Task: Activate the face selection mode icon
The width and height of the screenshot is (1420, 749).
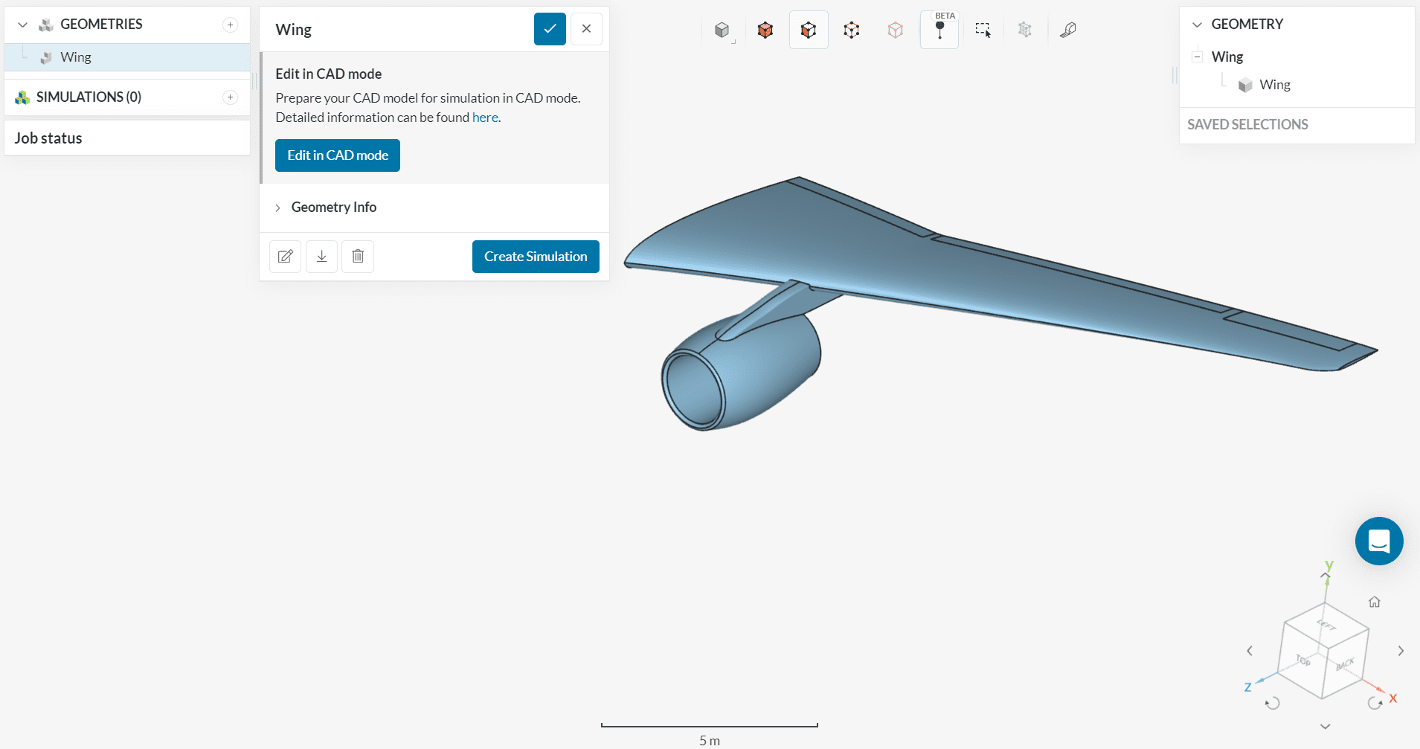Action: 809,30
